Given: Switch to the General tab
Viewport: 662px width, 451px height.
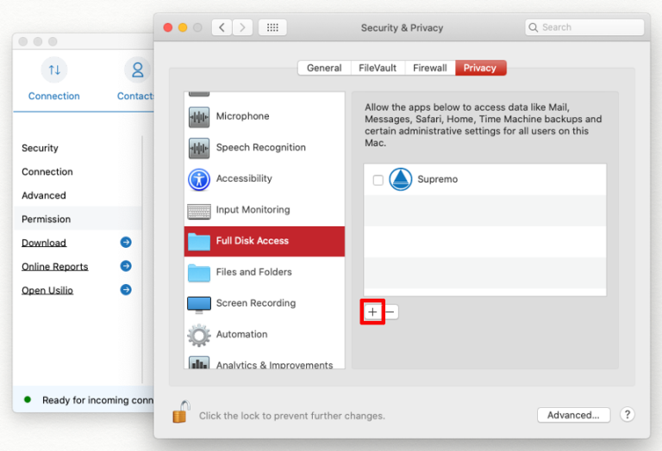Looking at the screenshot, I should click(324, 68).
